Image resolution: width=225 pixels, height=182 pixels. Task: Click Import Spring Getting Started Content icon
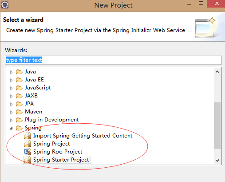click(28, 136)
